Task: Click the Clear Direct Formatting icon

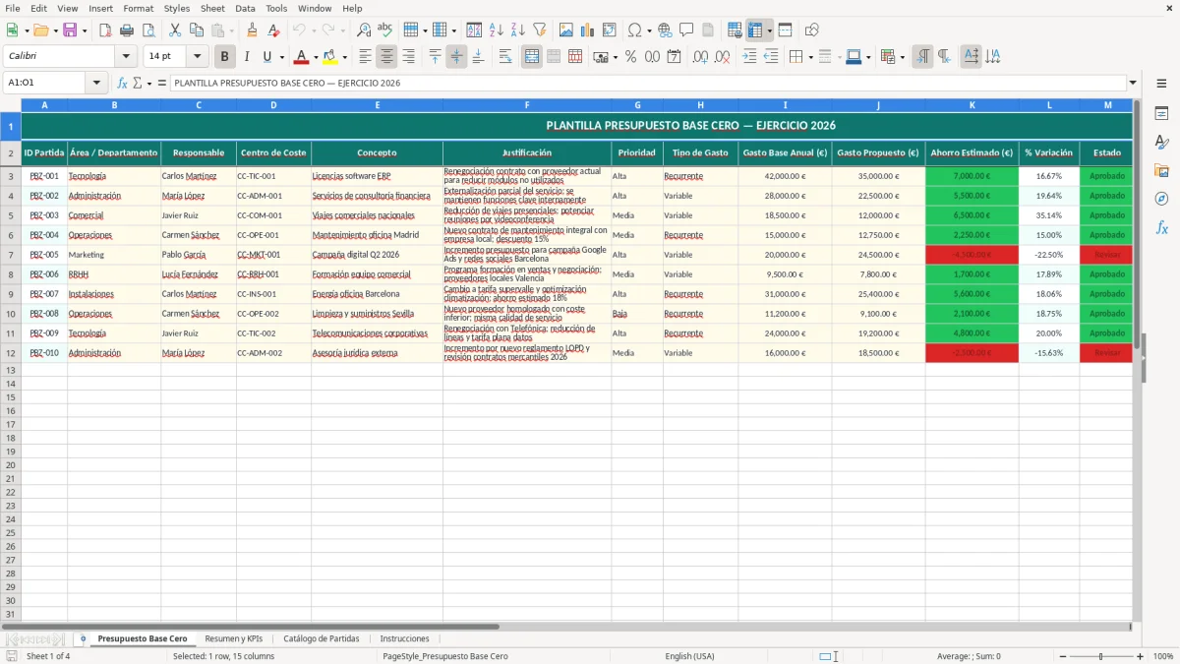Action: (x=273, y=30)
